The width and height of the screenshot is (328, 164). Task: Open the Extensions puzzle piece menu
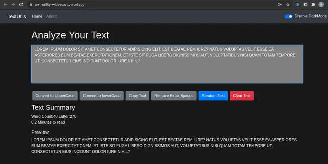pos(313,5)
